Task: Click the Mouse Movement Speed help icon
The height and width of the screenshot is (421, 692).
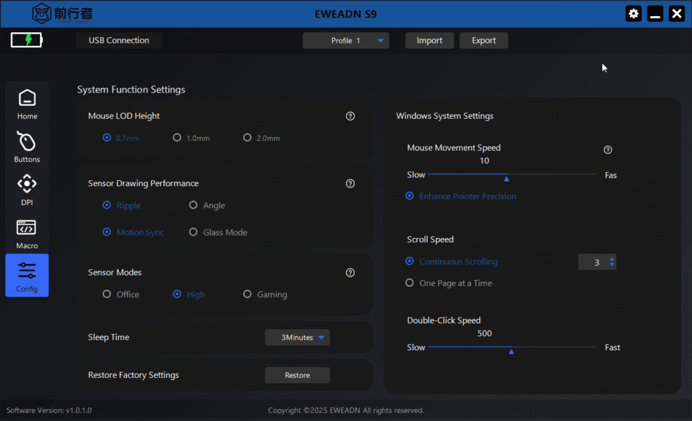Action: 608,150
